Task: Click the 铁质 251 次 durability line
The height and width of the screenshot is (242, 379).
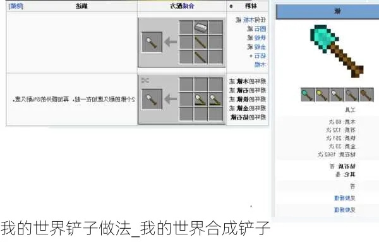Action: (340, 139)
